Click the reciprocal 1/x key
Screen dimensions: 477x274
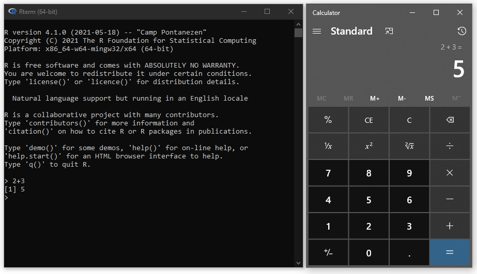click(328, 147)
